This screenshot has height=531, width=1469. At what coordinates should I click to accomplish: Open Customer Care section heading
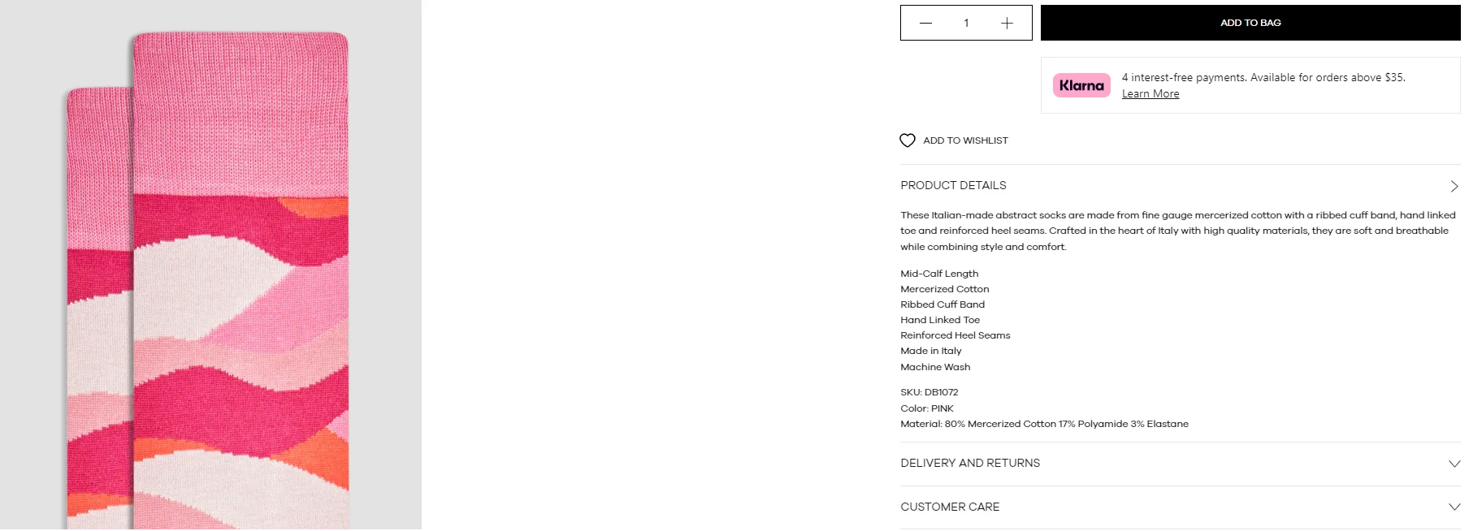click(950, 507)
